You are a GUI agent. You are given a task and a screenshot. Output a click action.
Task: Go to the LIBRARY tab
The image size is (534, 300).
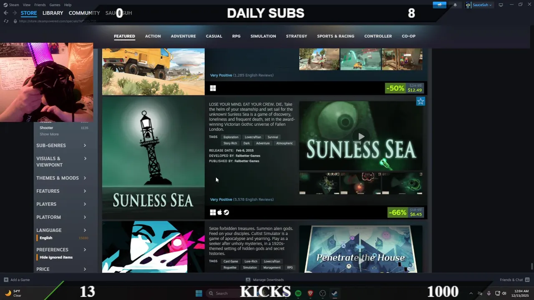tap(53, 13)
